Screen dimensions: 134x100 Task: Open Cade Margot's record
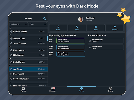pyautogui.click(x=28, y=62)
